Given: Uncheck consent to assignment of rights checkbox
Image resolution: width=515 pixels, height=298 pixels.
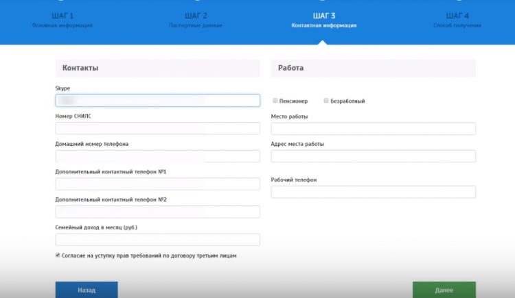Looking at the screenshot, I should 58,256.
